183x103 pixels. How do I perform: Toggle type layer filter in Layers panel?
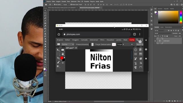pyautogui.click(x=174, y=31)
